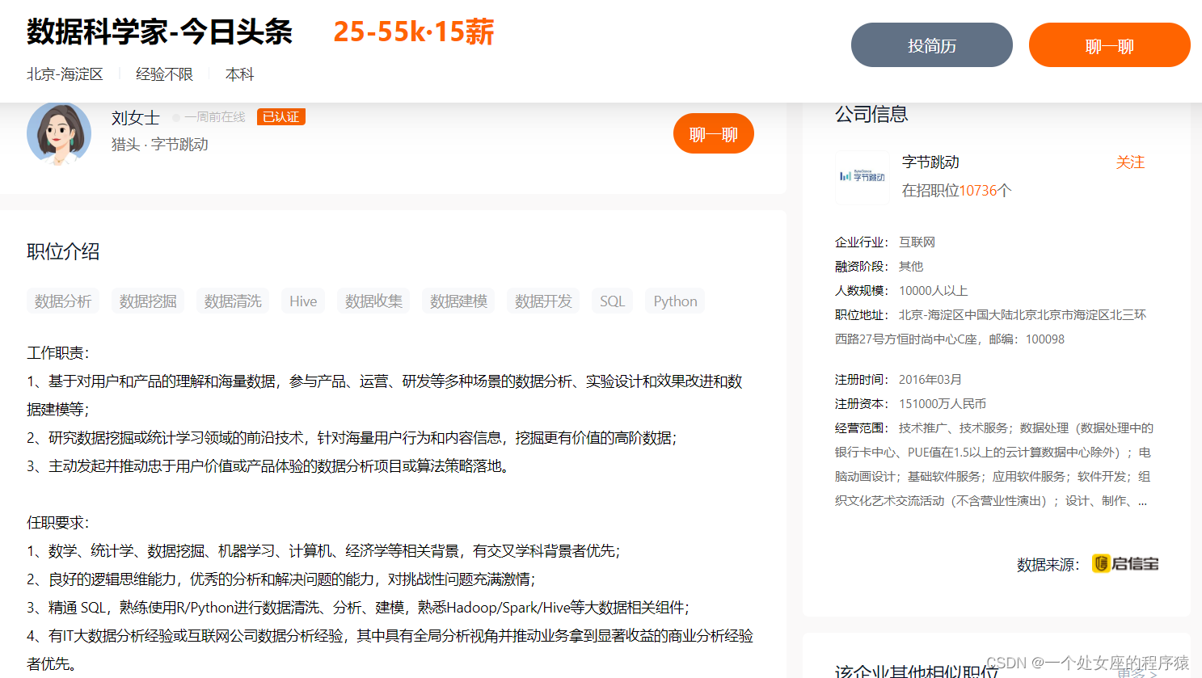The height and width of the screenshot is (678, 1202).
Task: Chat with recruiter 刘女士 via 聊一聊
Action: point(713,134)
